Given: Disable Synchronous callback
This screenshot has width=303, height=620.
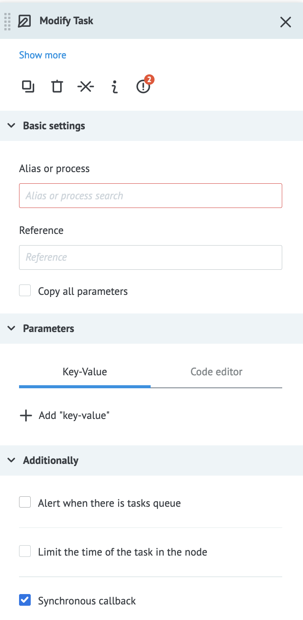Looking at the screenshot, I should 25,600.
